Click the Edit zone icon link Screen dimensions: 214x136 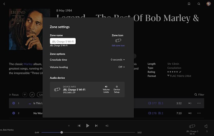118,46
